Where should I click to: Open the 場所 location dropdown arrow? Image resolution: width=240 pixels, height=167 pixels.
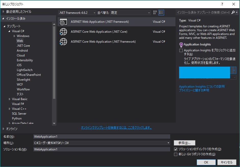point(168,143)
